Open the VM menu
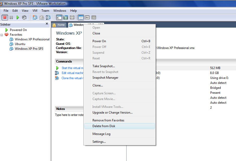Viewport: 236px width, 161px height. tap(35, 11)
